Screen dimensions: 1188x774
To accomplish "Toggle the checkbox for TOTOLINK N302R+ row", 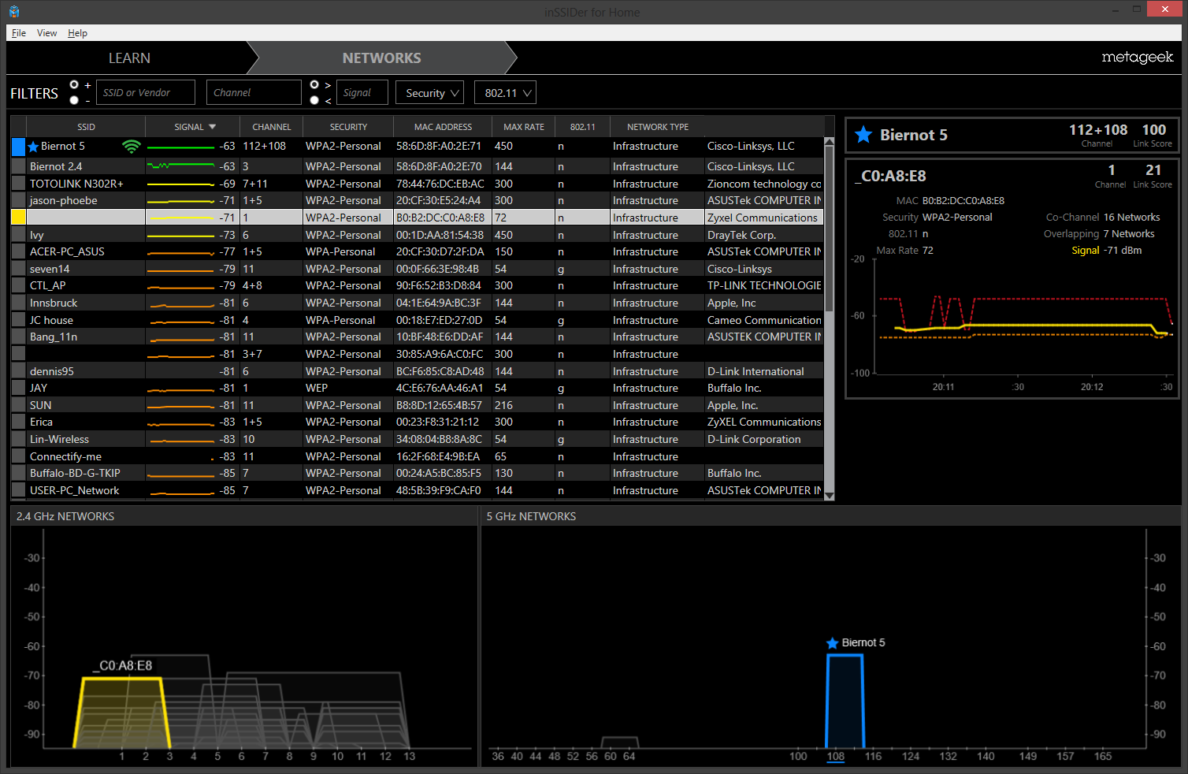I will point(18,184).
